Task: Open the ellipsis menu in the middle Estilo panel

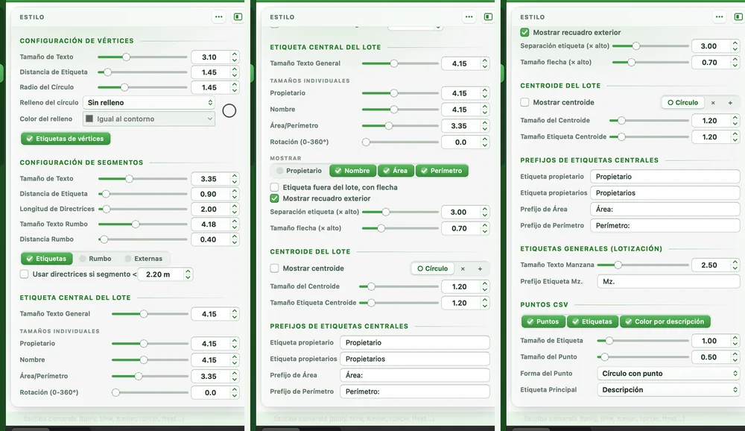Action: 469,16
